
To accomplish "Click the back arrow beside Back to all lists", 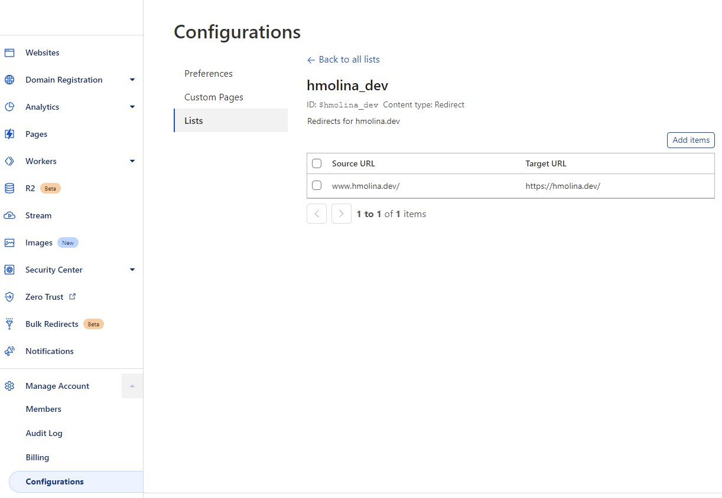I will pyautogui.click(x=311, y=60).
